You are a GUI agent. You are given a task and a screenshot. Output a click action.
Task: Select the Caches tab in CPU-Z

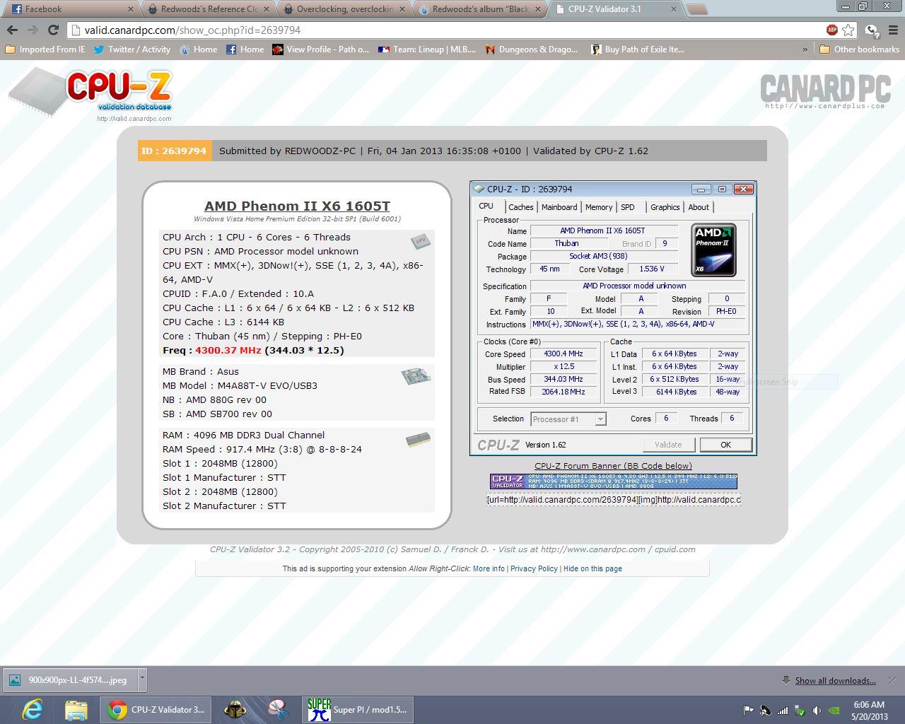coord(521,207)
